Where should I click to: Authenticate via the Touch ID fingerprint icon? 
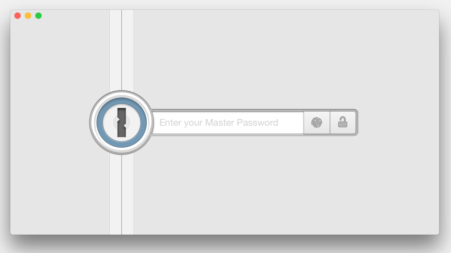click(317, 123)
